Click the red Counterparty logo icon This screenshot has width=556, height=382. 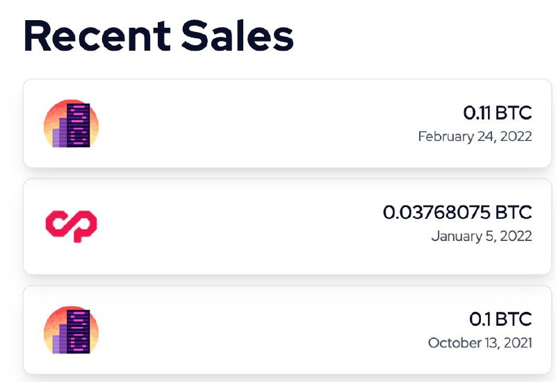click(x=72, y=226)
